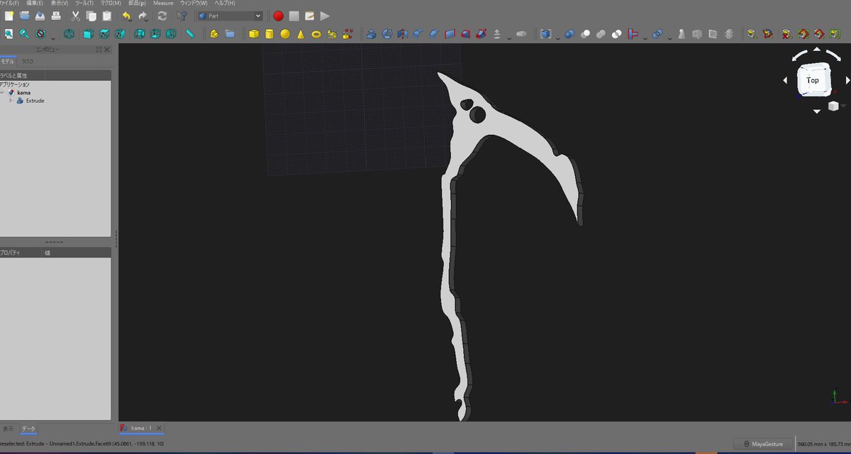Click the Cut boolean icon
Viewport: 851px width, 454px height.
click(x=585, y=33)
